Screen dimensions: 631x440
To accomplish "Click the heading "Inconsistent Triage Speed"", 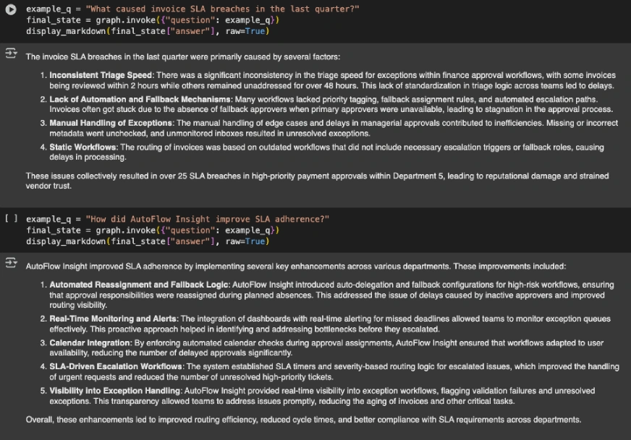I will [x=101, y=75].
